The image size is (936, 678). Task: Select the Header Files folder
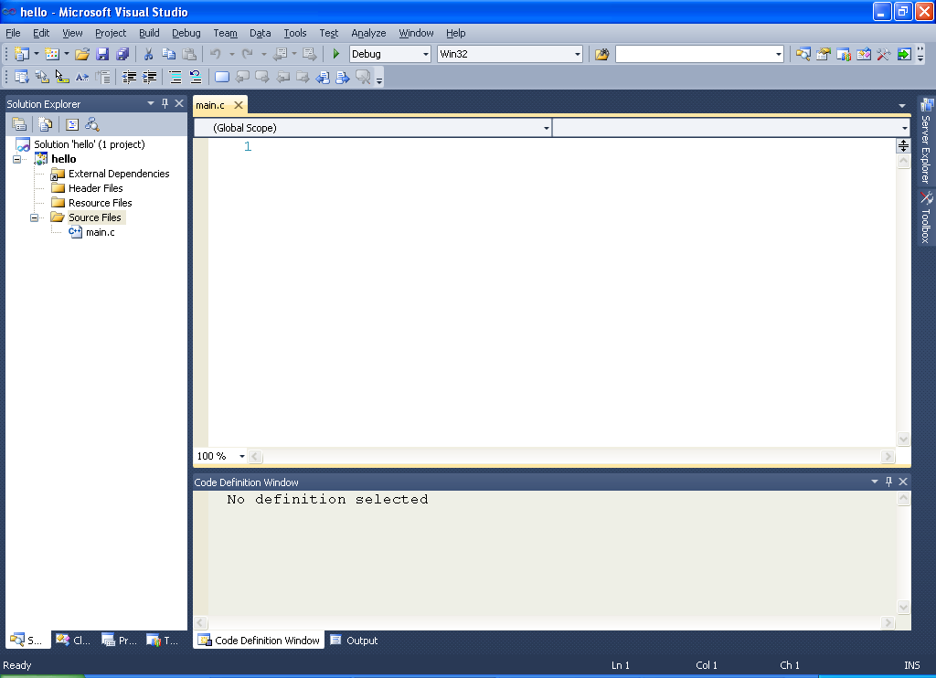(x=95, y=188)
